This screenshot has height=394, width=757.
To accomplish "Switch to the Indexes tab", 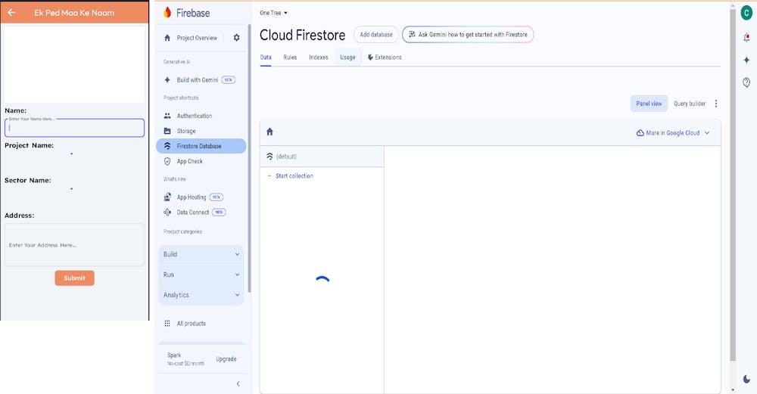I will (318, 57).
